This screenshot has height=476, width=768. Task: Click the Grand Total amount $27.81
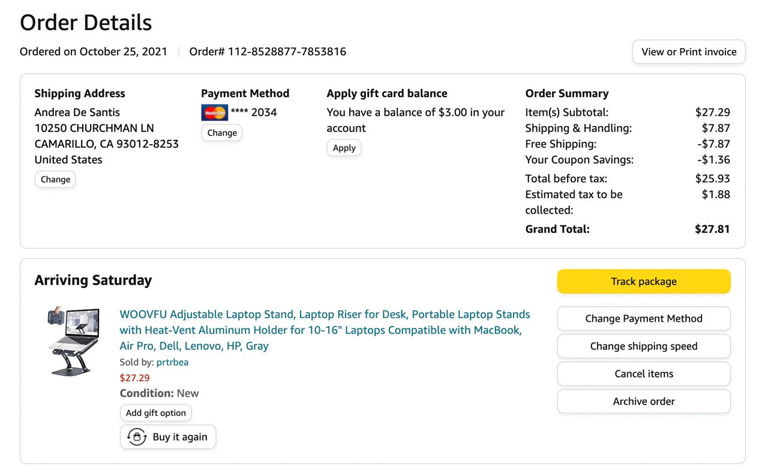712,229
